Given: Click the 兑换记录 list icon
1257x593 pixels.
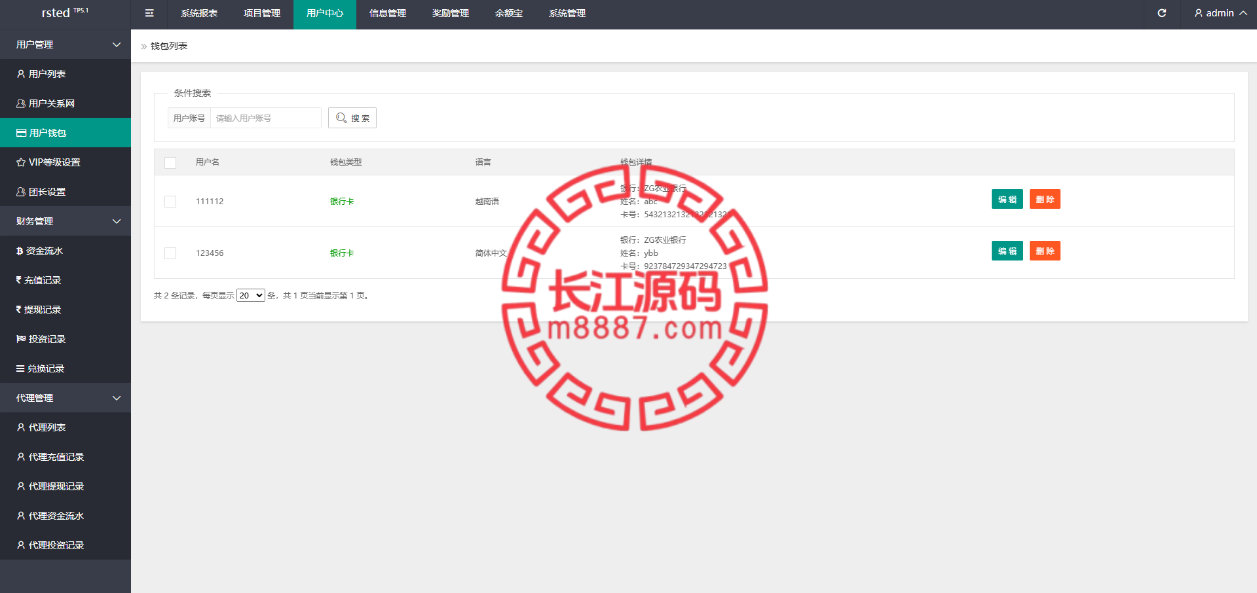Looking at the screenshot, I should click(x=20, y=368).
